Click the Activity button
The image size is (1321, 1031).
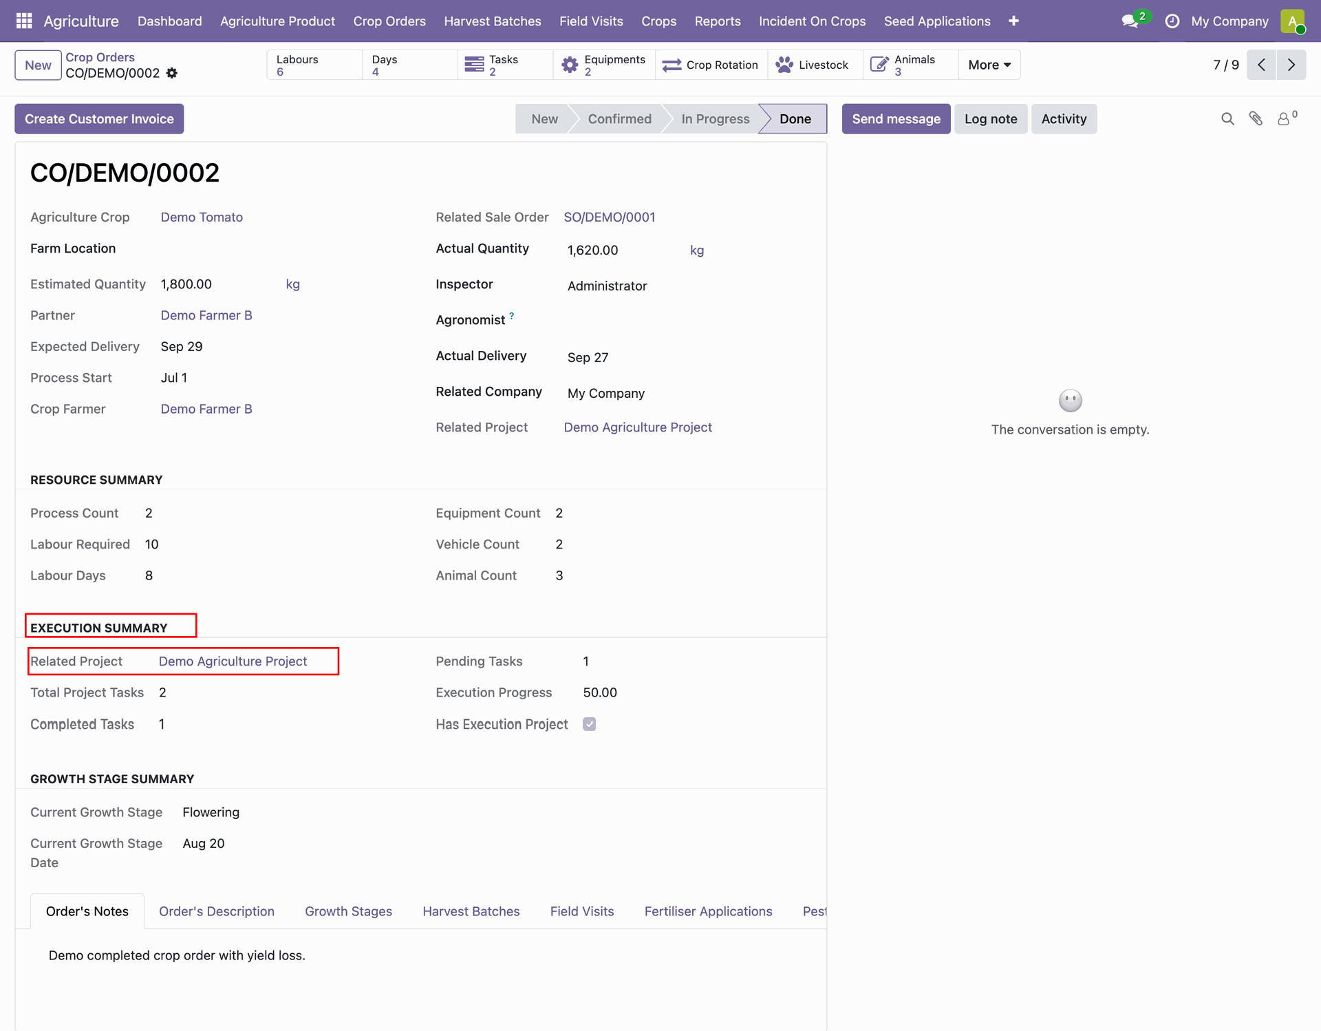click(1064, 119)
